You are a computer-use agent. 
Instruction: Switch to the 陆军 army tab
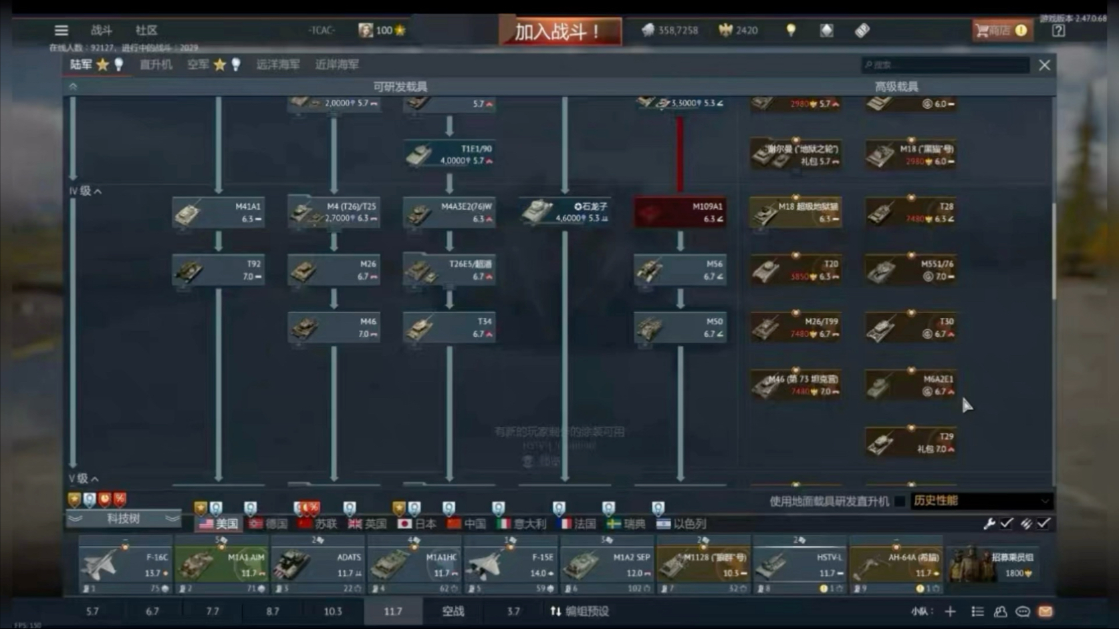click(x=81, y=65)
